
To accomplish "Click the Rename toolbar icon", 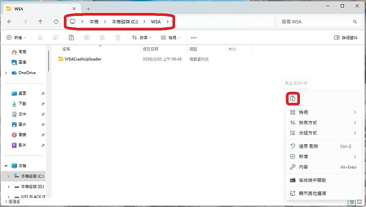I will click(87, 37).
